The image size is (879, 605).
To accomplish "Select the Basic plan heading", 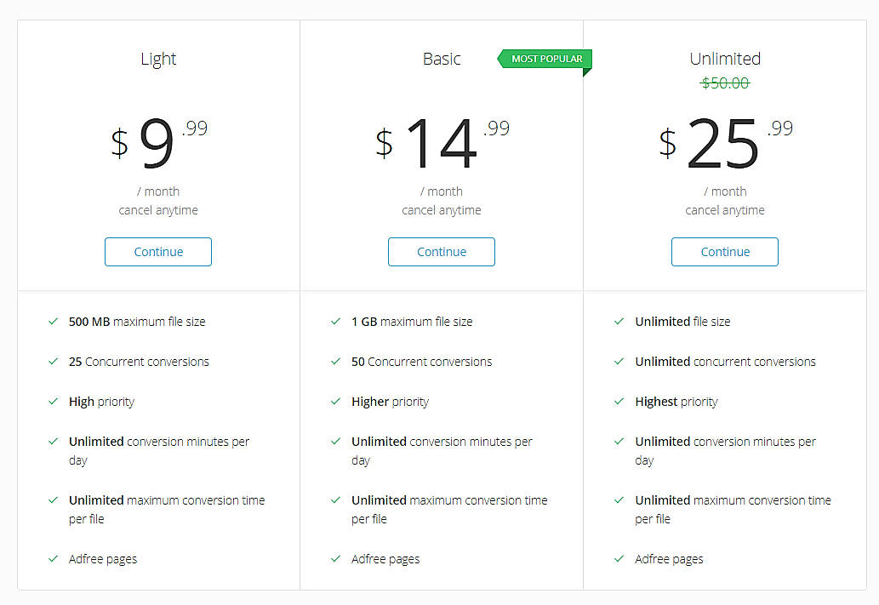I will [442, 59].
